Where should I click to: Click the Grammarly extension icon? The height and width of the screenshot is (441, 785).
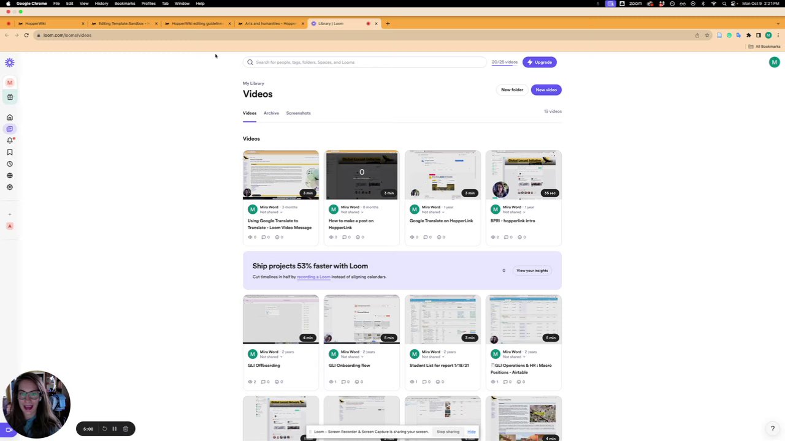point(729,35)
